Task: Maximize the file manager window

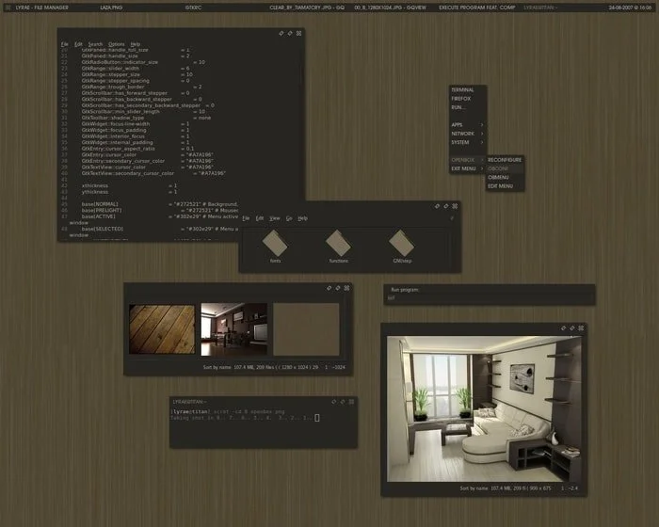Action: click(x=446, y=206)
